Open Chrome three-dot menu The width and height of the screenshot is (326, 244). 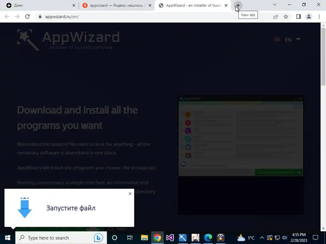pyautogui.click(x=319, y=17)
